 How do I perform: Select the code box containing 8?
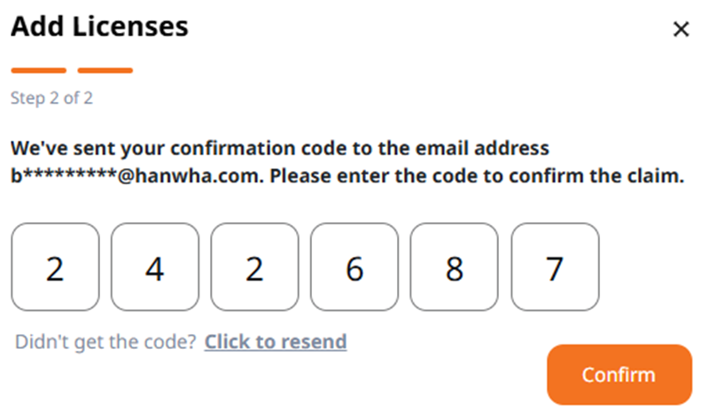(x=455, y=267)
